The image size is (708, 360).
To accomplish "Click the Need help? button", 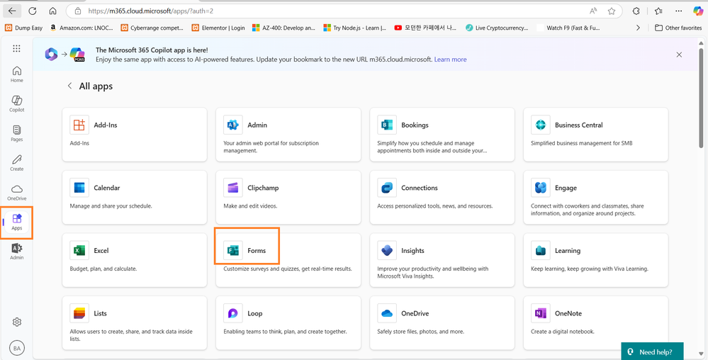I will [652, 351].
